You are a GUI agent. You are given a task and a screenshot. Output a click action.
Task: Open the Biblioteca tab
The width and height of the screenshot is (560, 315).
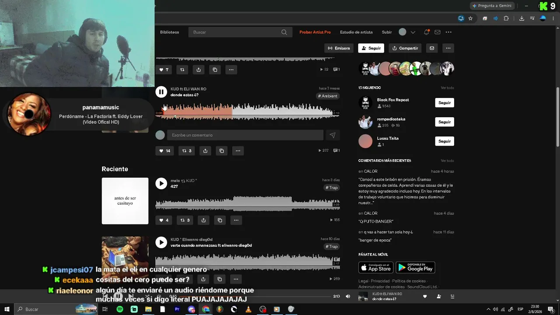click(169, 32)
